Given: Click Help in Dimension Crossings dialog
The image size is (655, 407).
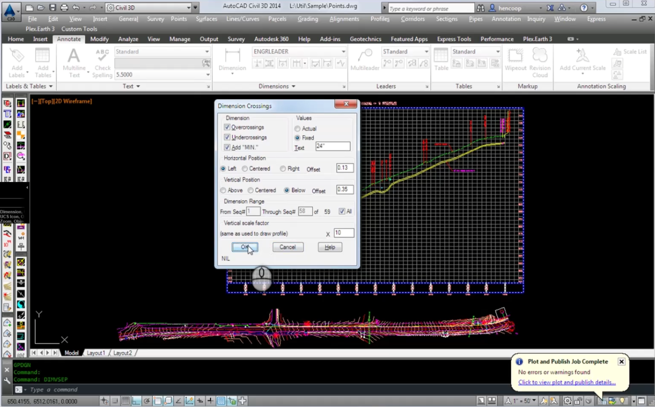Looking at the screenshot, I should (330, 247).
